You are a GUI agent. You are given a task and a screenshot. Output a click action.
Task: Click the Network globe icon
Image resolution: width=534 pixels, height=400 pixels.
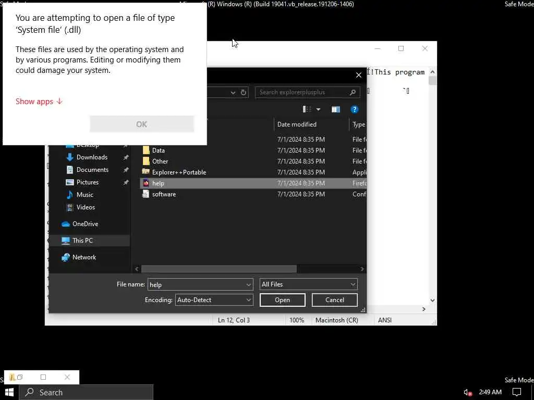[65, 257]
